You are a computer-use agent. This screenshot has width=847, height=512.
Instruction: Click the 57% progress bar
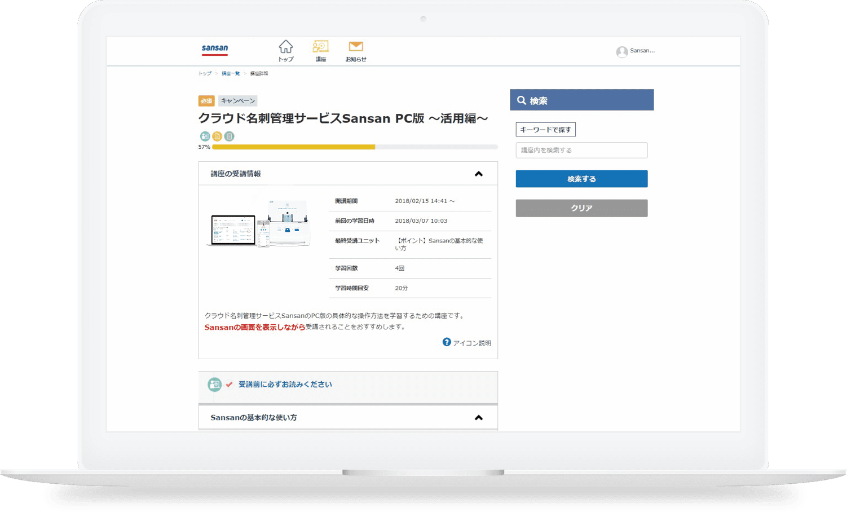355,147
